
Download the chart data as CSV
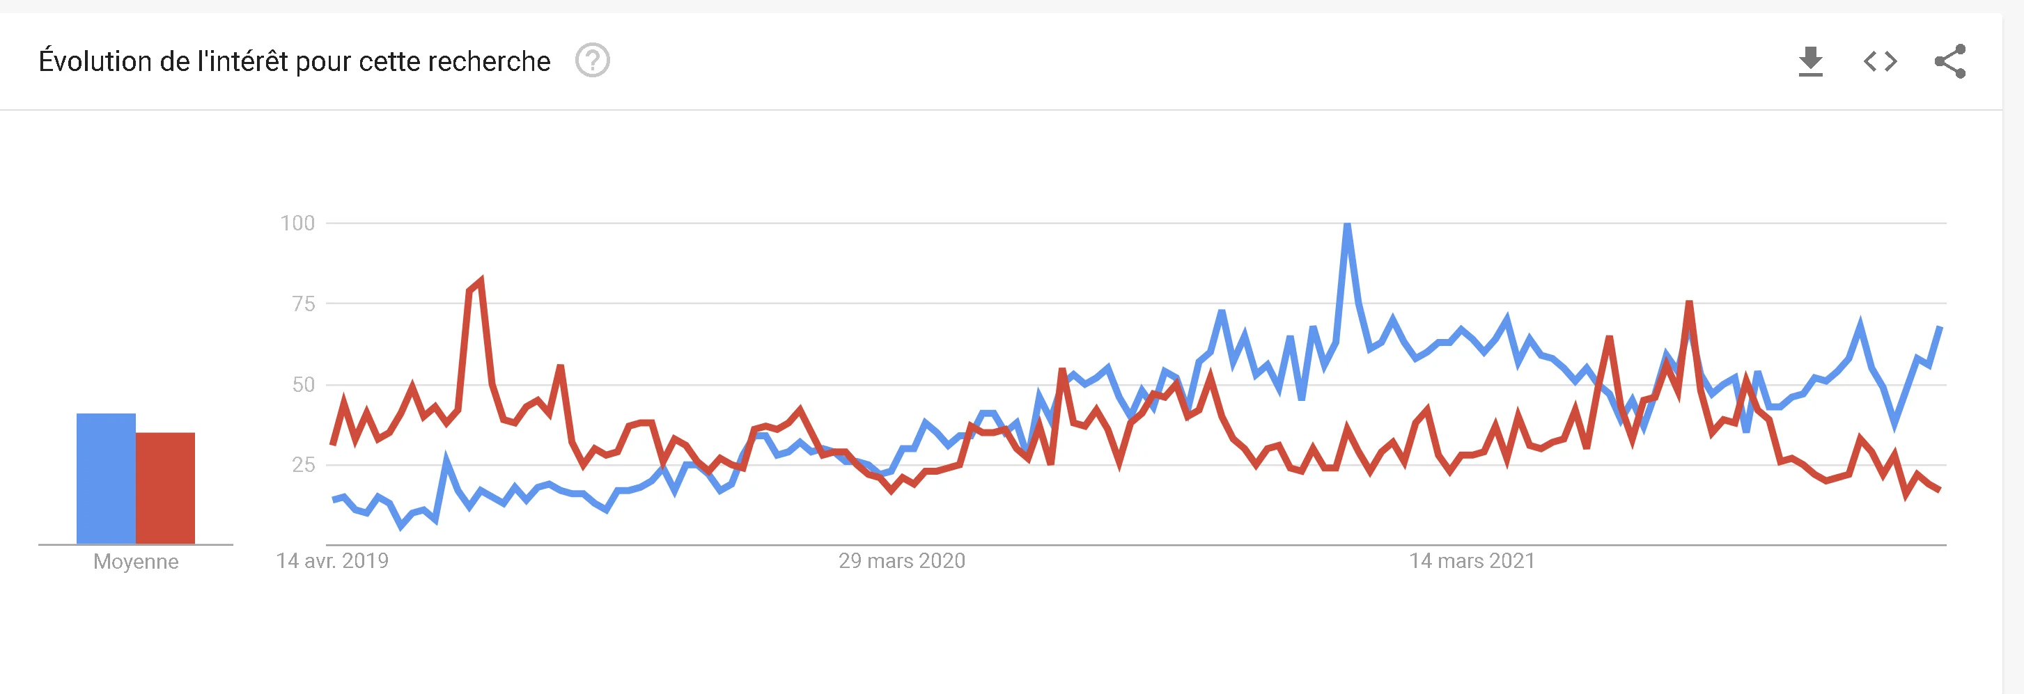pos(1810,61)
